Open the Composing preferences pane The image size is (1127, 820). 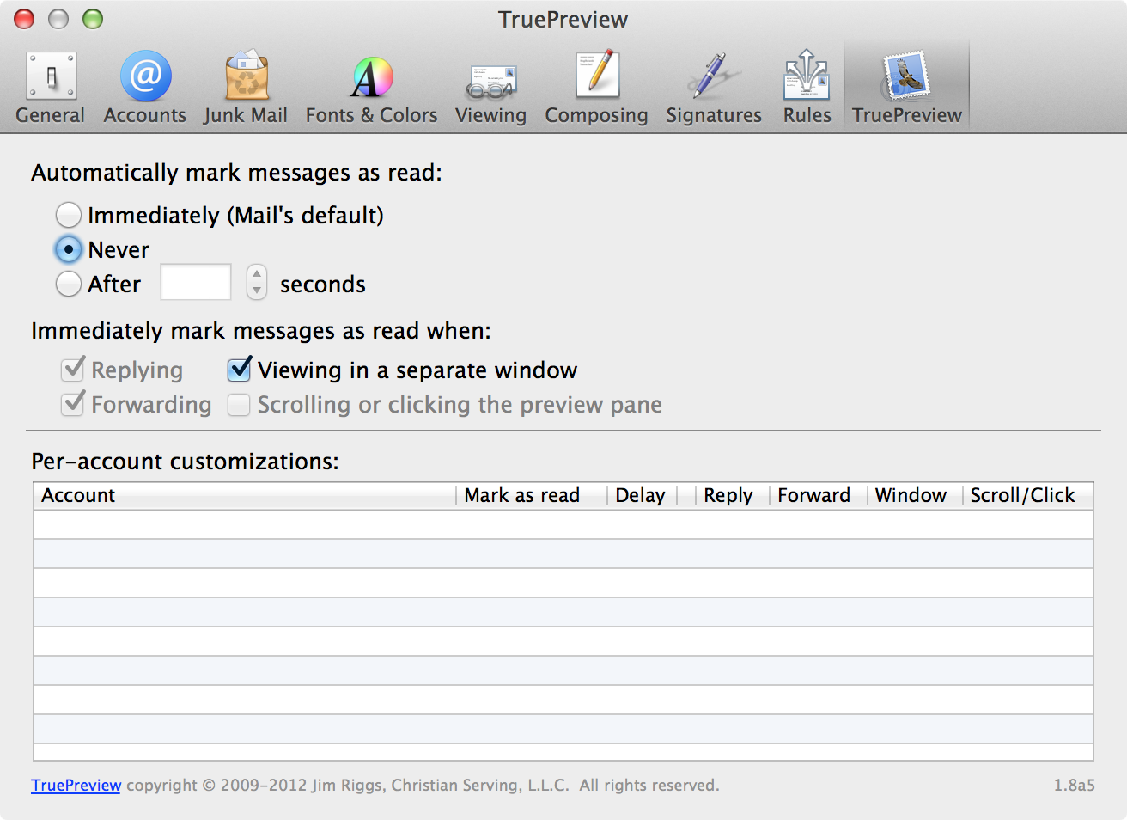[x=597, y=88]
